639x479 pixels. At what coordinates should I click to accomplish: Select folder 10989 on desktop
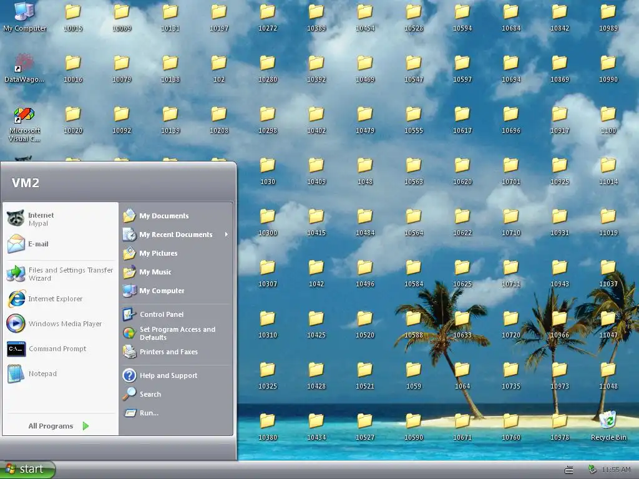608,17
